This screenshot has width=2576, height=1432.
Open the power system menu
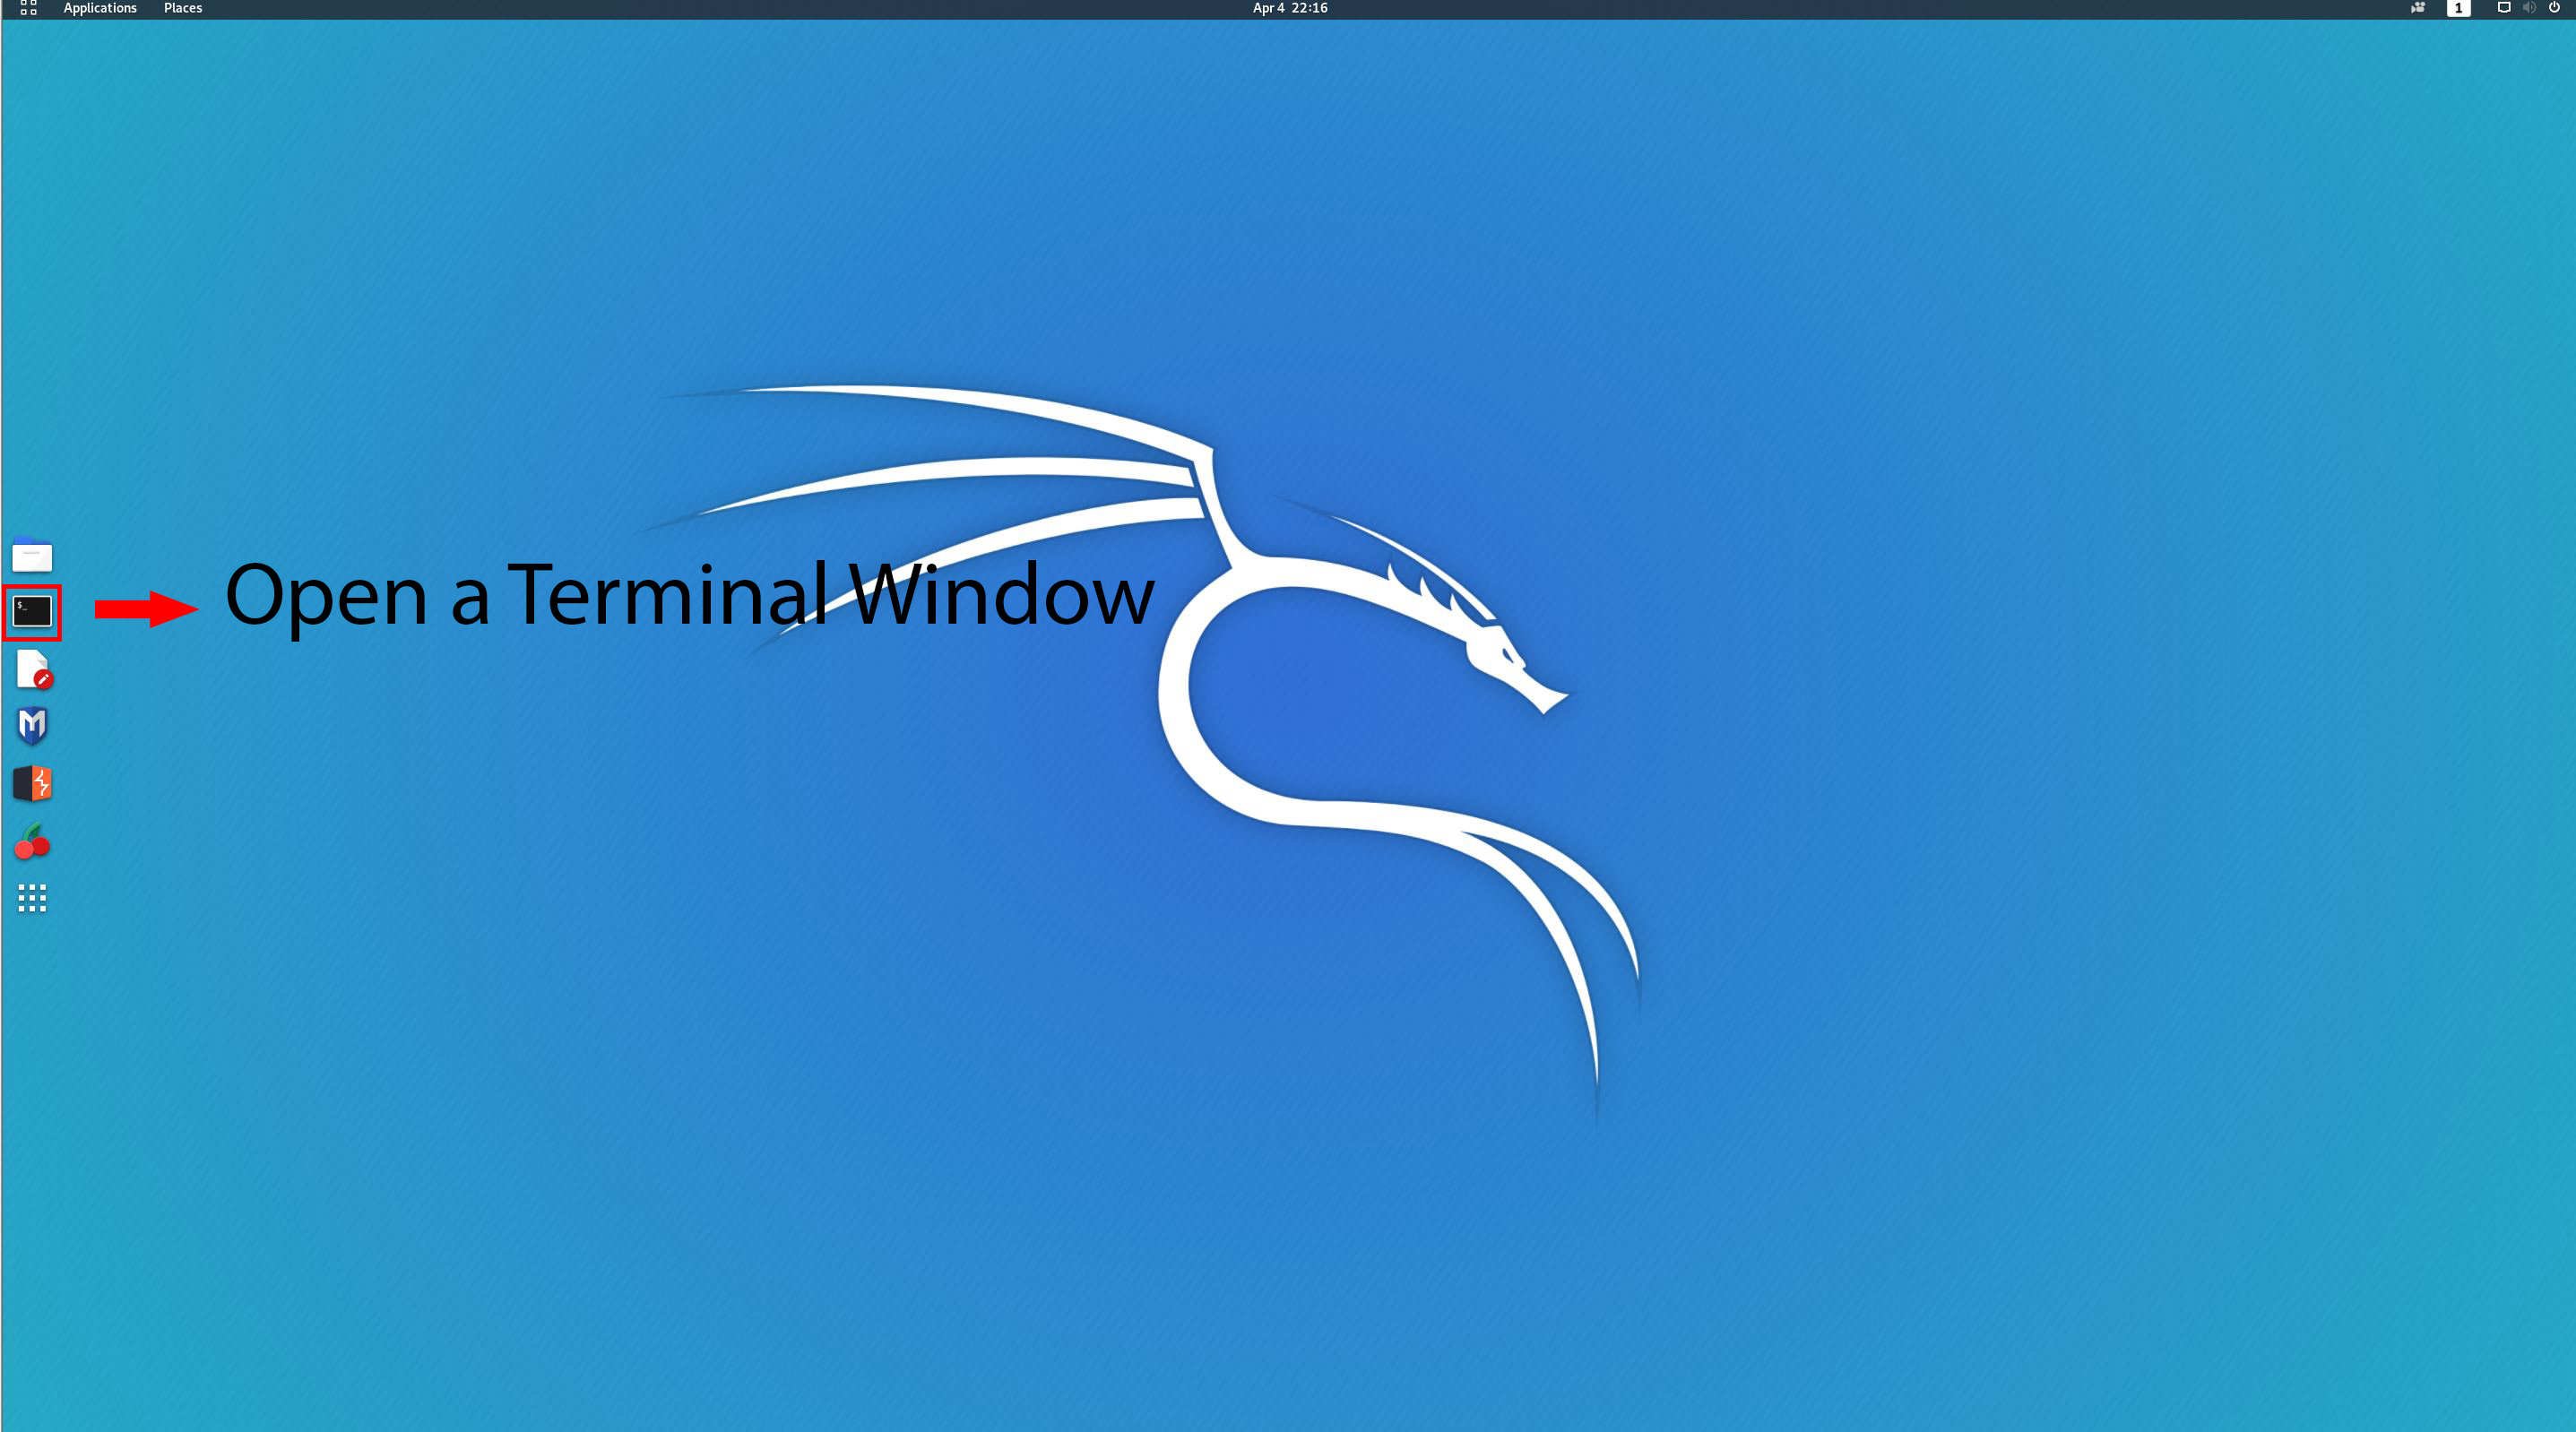pyautogui.click(x=2554, y=8)
